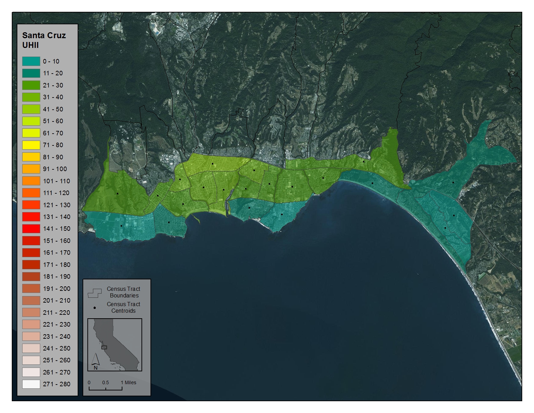Click the "61 - 70" legend label
Screen dimensions: 534x413
pos(53,133)
